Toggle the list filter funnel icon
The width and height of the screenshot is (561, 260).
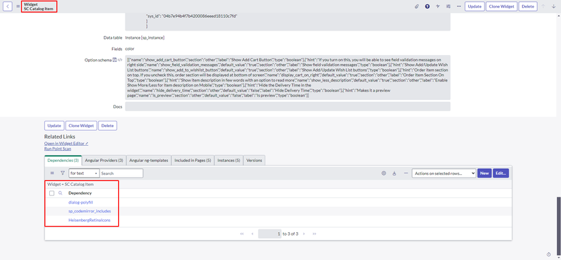click(63, 173)
